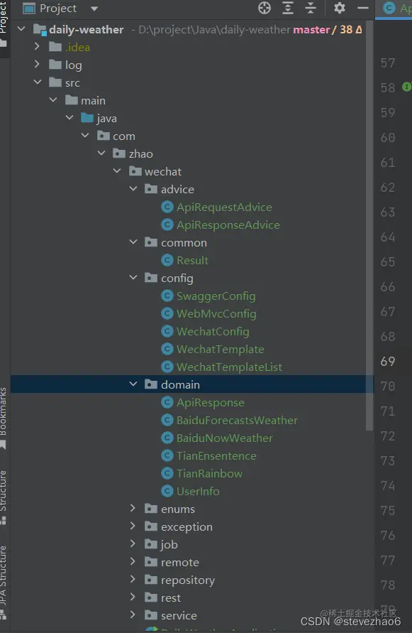Select the ApiRequestAdvice file name

coord(225,207)
